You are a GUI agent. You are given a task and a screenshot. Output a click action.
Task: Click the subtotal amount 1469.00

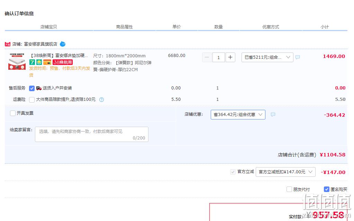pyautogui.click(x=334, y=56)
